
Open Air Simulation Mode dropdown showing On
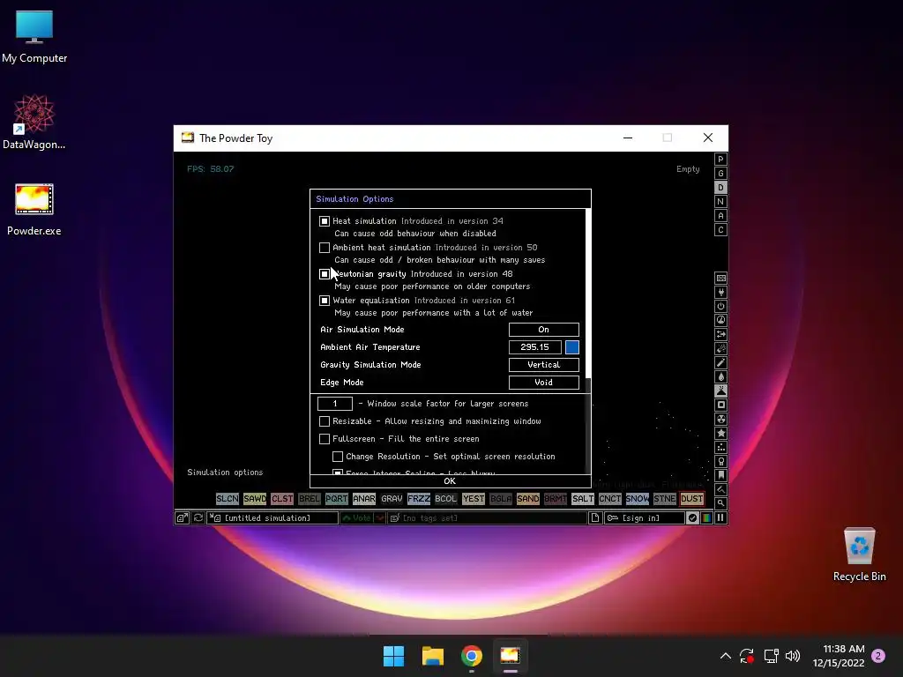point(543,330)
